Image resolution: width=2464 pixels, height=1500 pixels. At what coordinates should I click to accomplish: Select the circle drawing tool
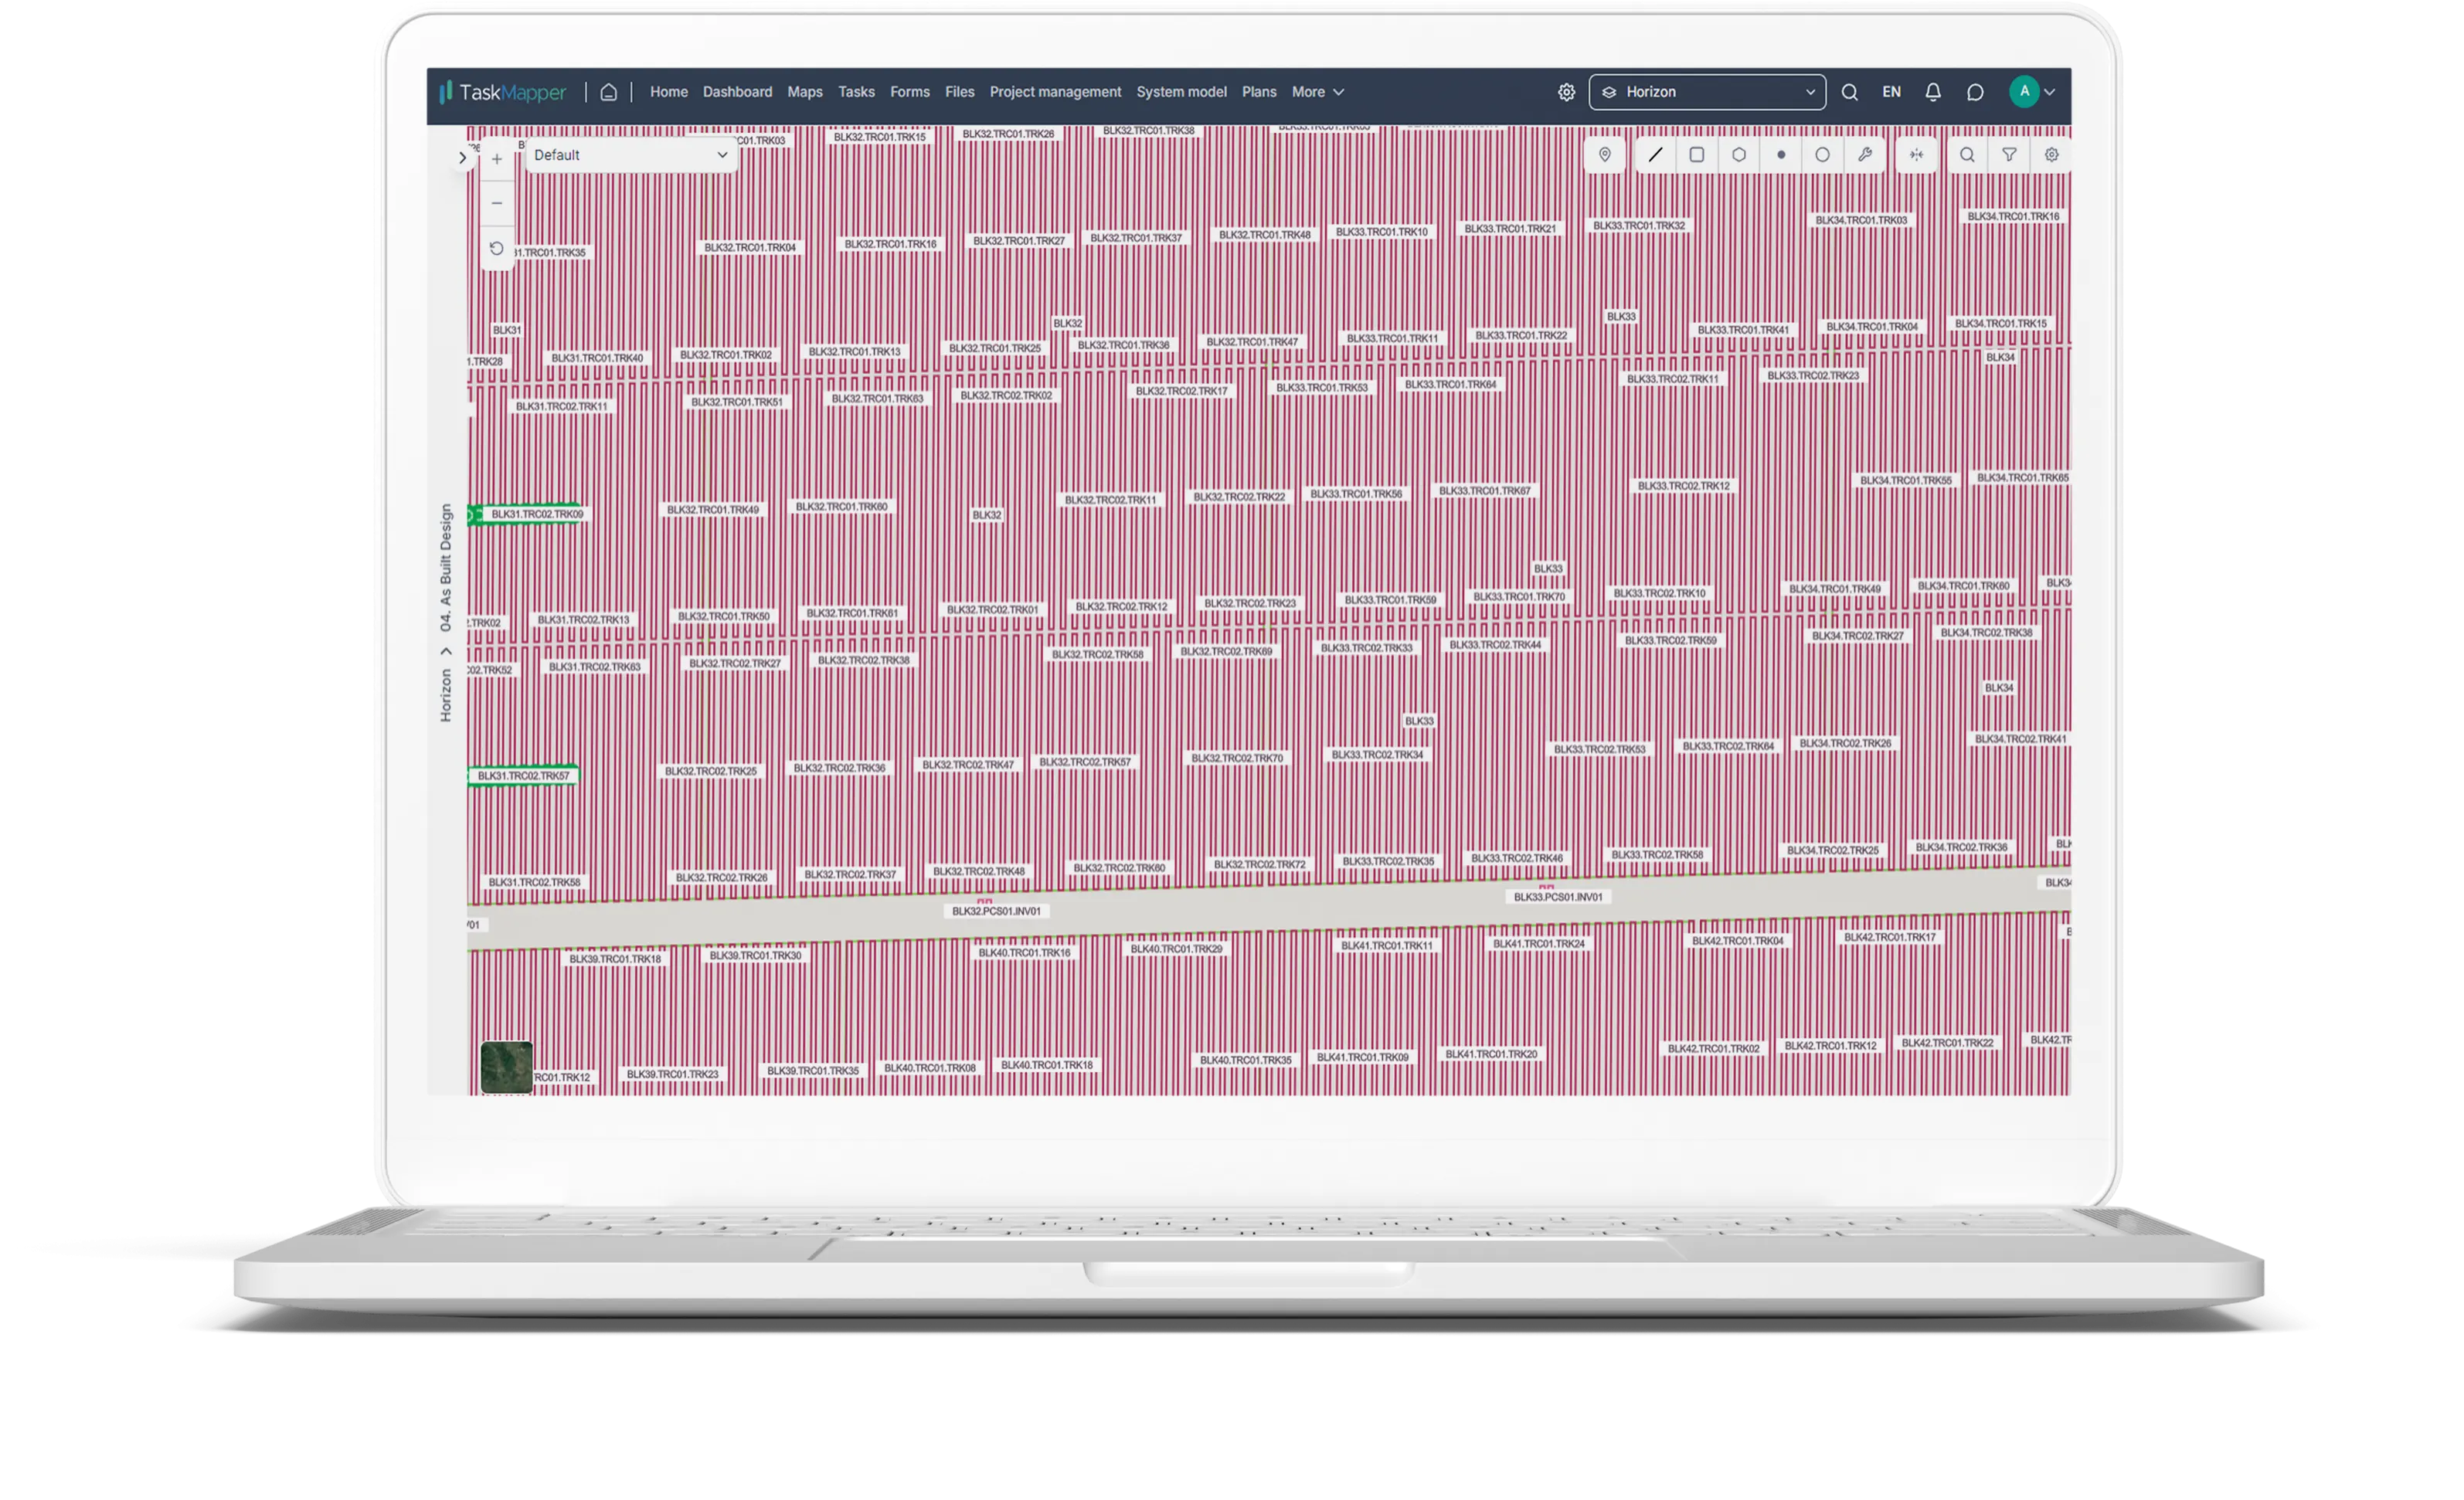1823,155
